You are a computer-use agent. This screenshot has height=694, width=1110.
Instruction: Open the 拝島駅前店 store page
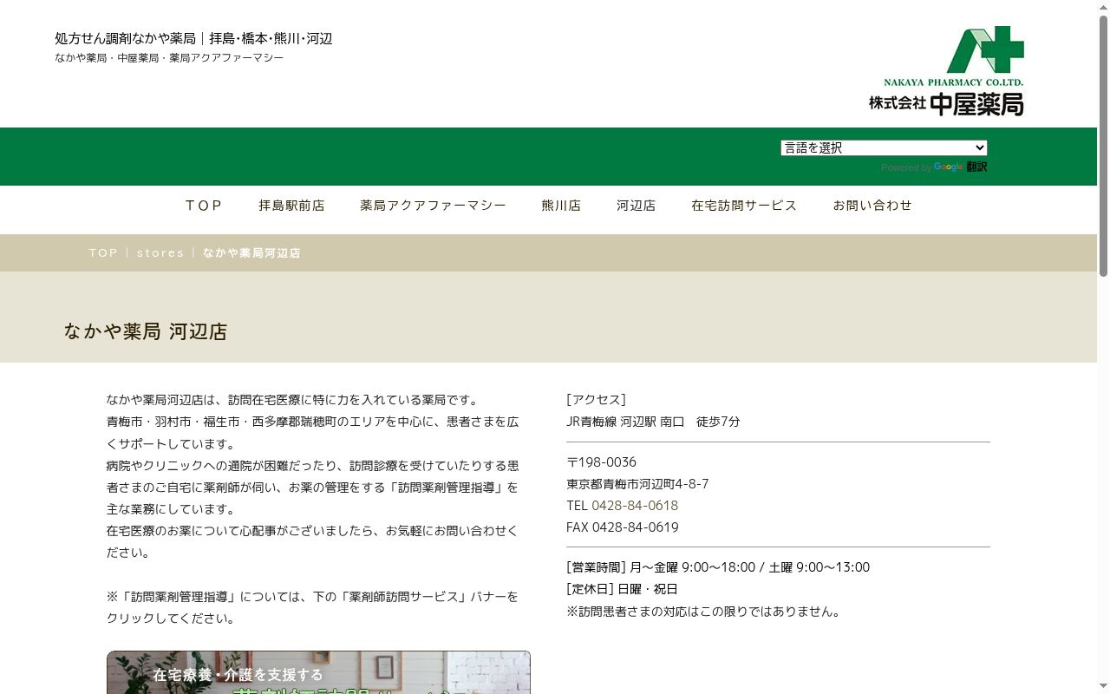pos(291,206)
